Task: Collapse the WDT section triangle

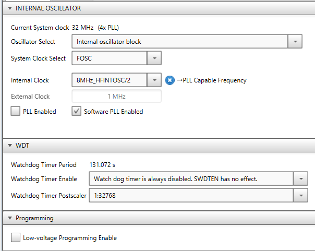Action: 9,145
